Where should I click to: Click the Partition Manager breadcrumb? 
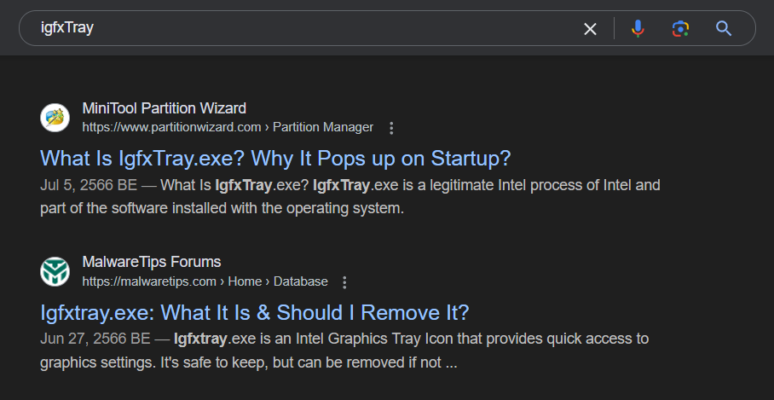[x=323, y=127]
